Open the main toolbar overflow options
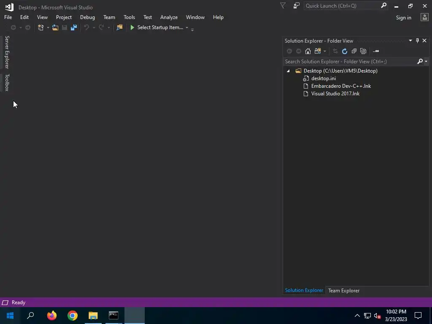 (192, 30)
